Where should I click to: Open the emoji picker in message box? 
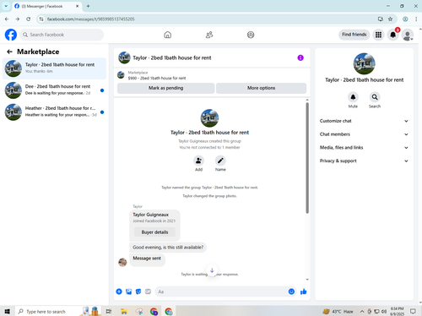click(x=291, y=291)
